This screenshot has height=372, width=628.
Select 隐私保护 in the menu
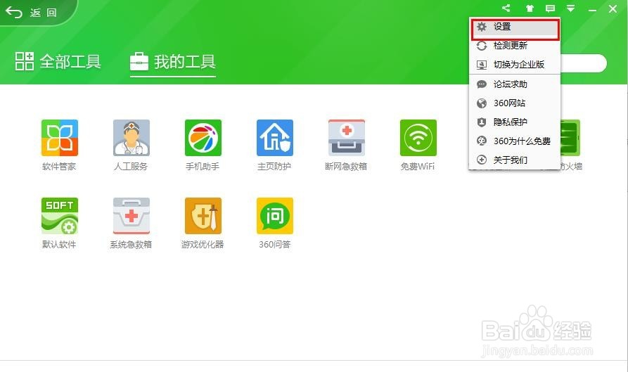[x=515, y=122]
